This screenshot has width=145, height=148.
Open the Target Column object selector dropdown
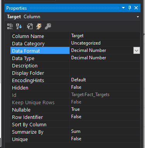pyautogui.click(x=138, y=17)
